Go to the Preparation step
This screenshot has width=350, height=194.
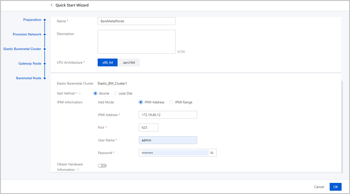(32, 20)
